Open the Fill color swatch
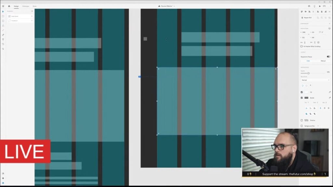This screenshot has width=333, height=187. click(306, 92)
